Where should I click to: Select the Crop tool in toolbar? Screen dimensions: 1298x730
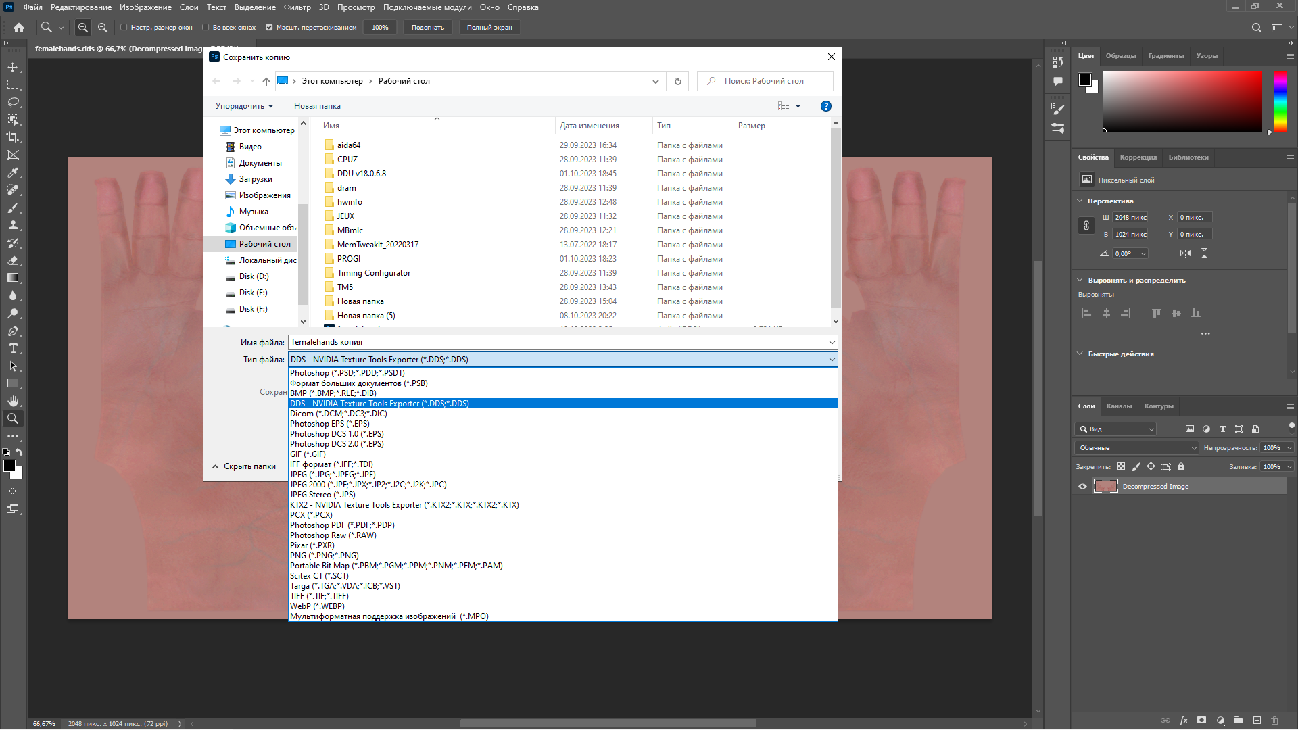13,137
